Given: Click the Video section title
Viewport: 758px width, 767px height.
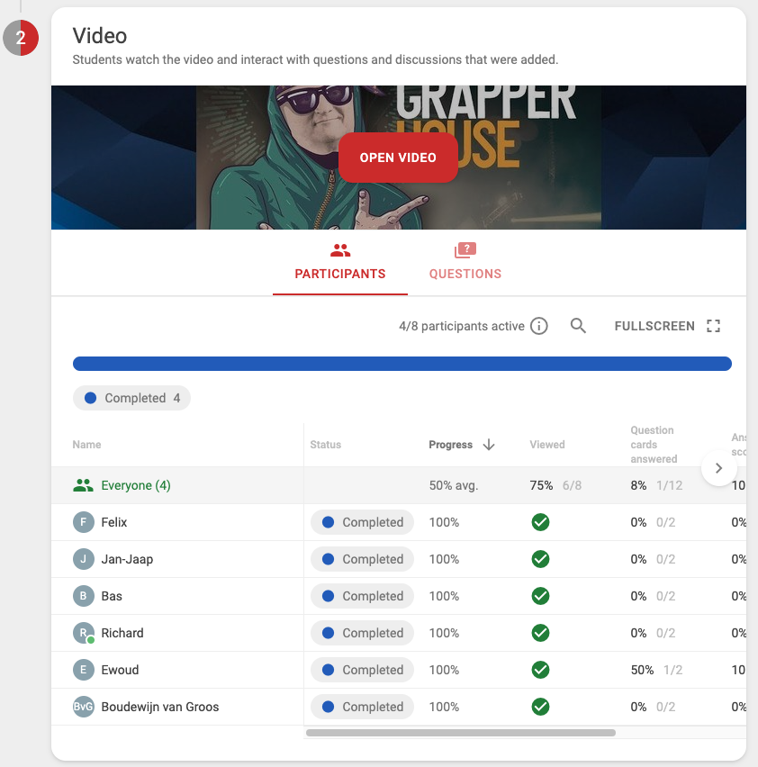Looking at the screenshot, I should 100,36.
